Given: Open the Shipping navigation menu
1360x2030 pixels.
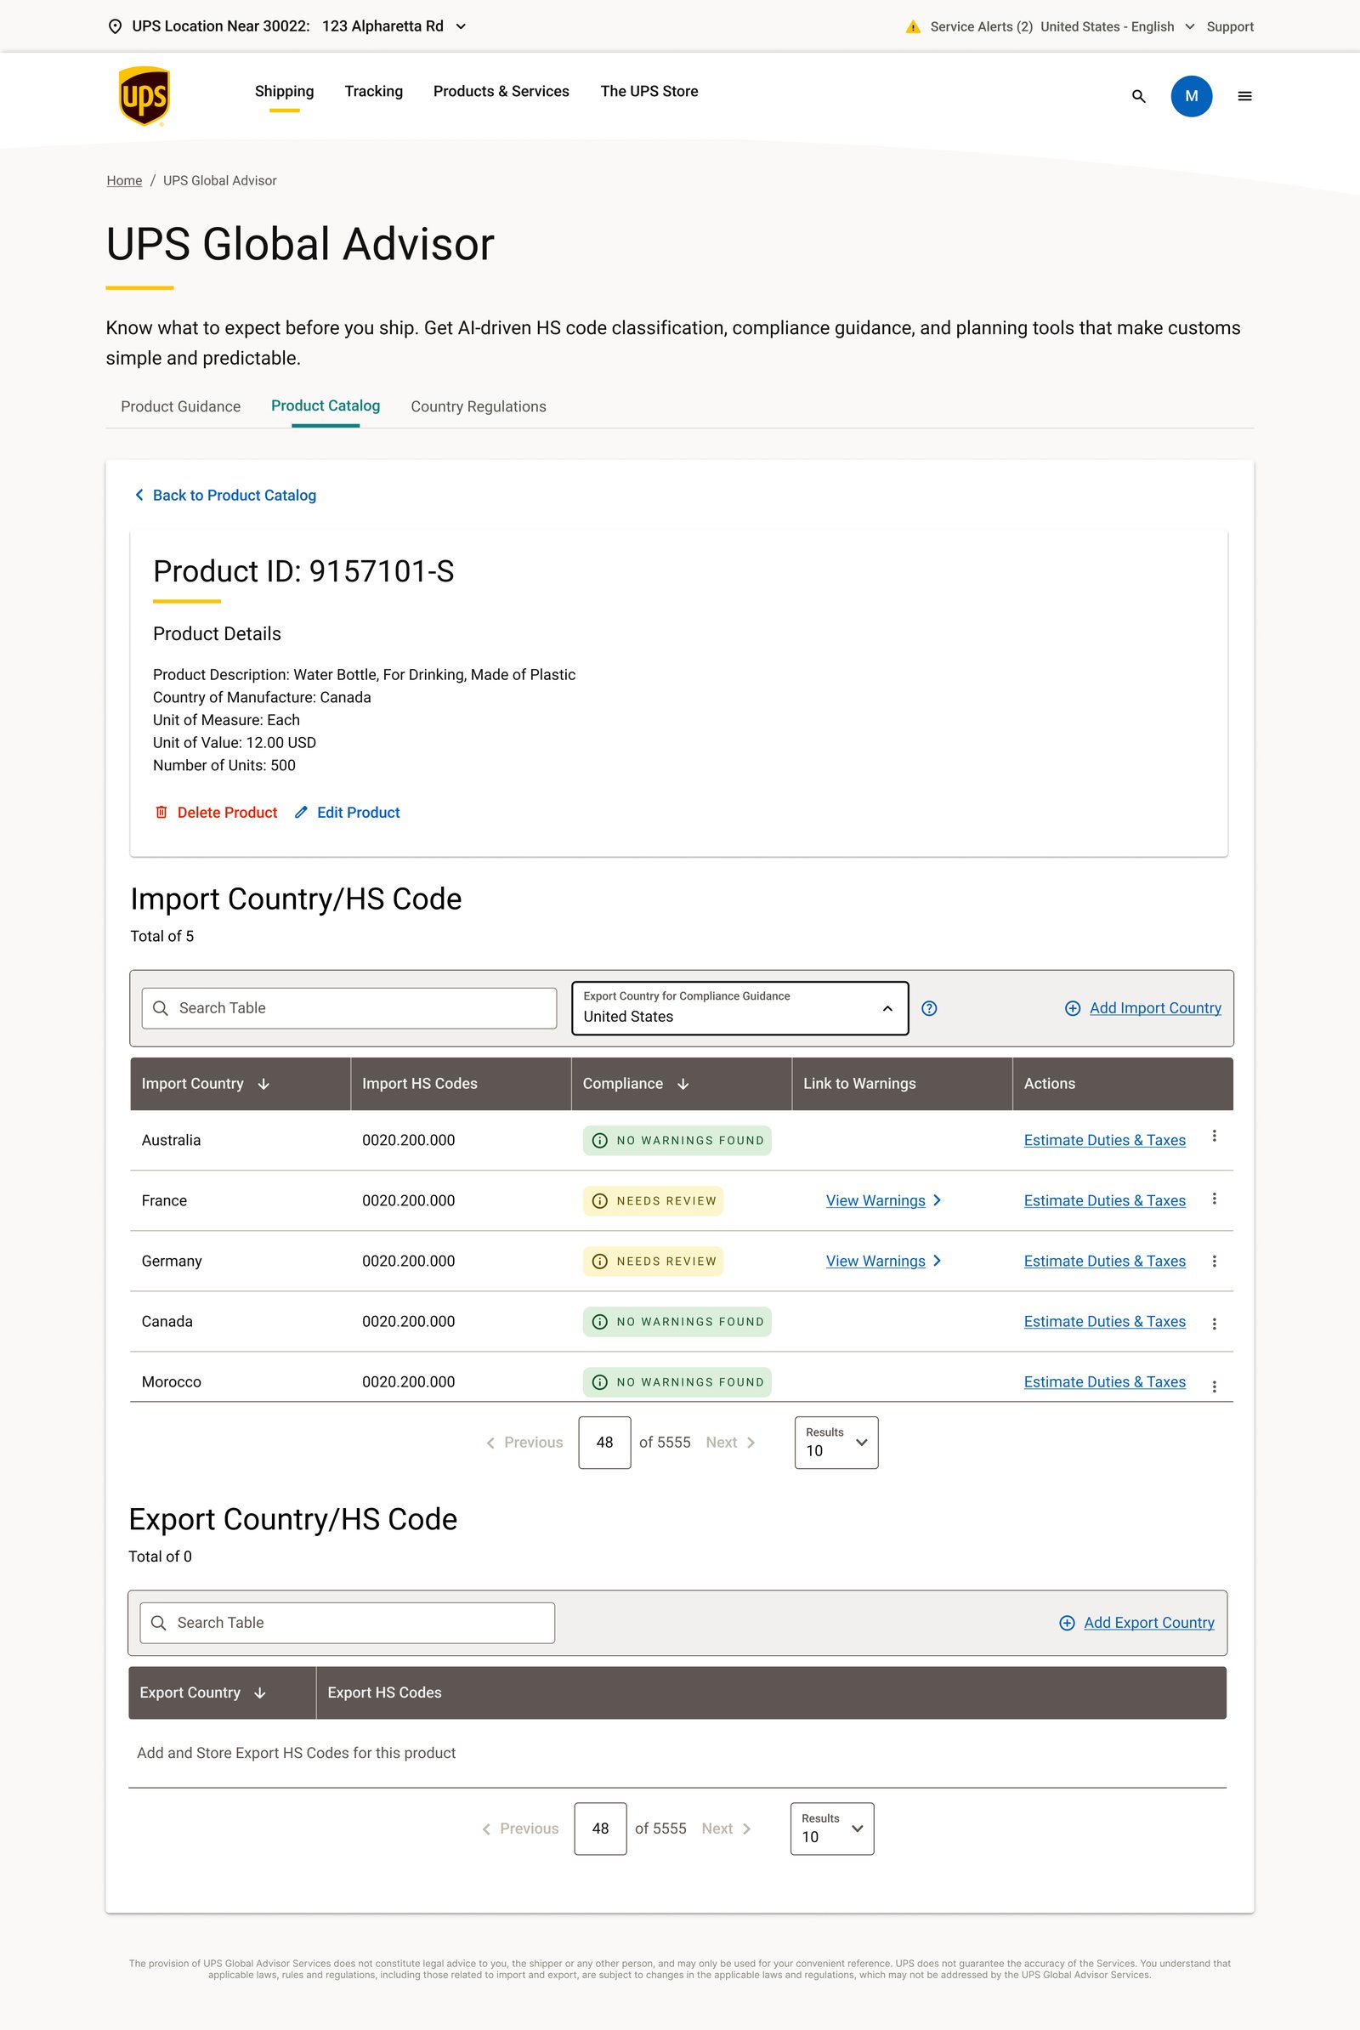Looking at the screenshot, I should [x=285, y=91].
